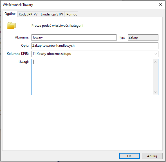This screenshot has height=162, width=166.
Task: Select the Ogólne tab
Action: click(x=10, y=14)
